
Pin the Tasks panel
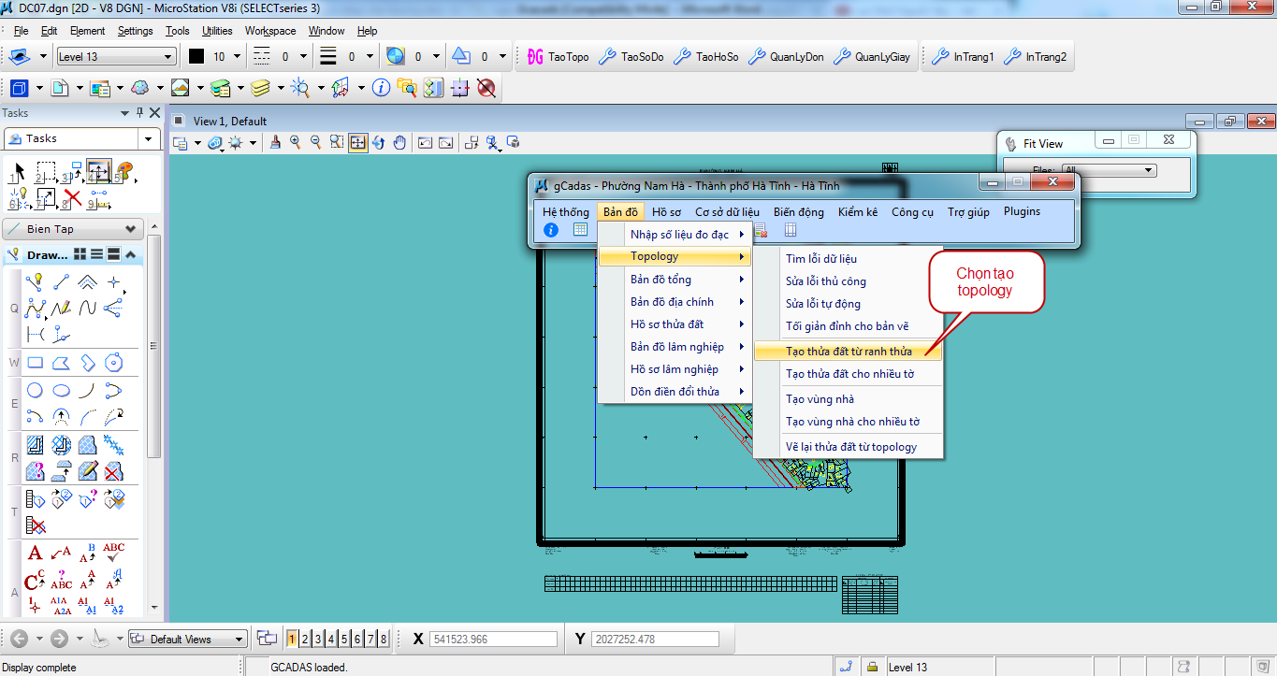(139, 113)
